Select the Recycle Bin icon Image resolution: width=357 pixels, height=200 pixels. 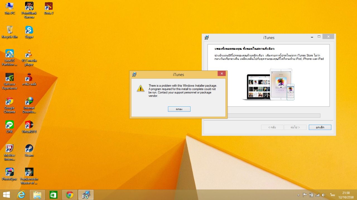[x=9, y=32]
